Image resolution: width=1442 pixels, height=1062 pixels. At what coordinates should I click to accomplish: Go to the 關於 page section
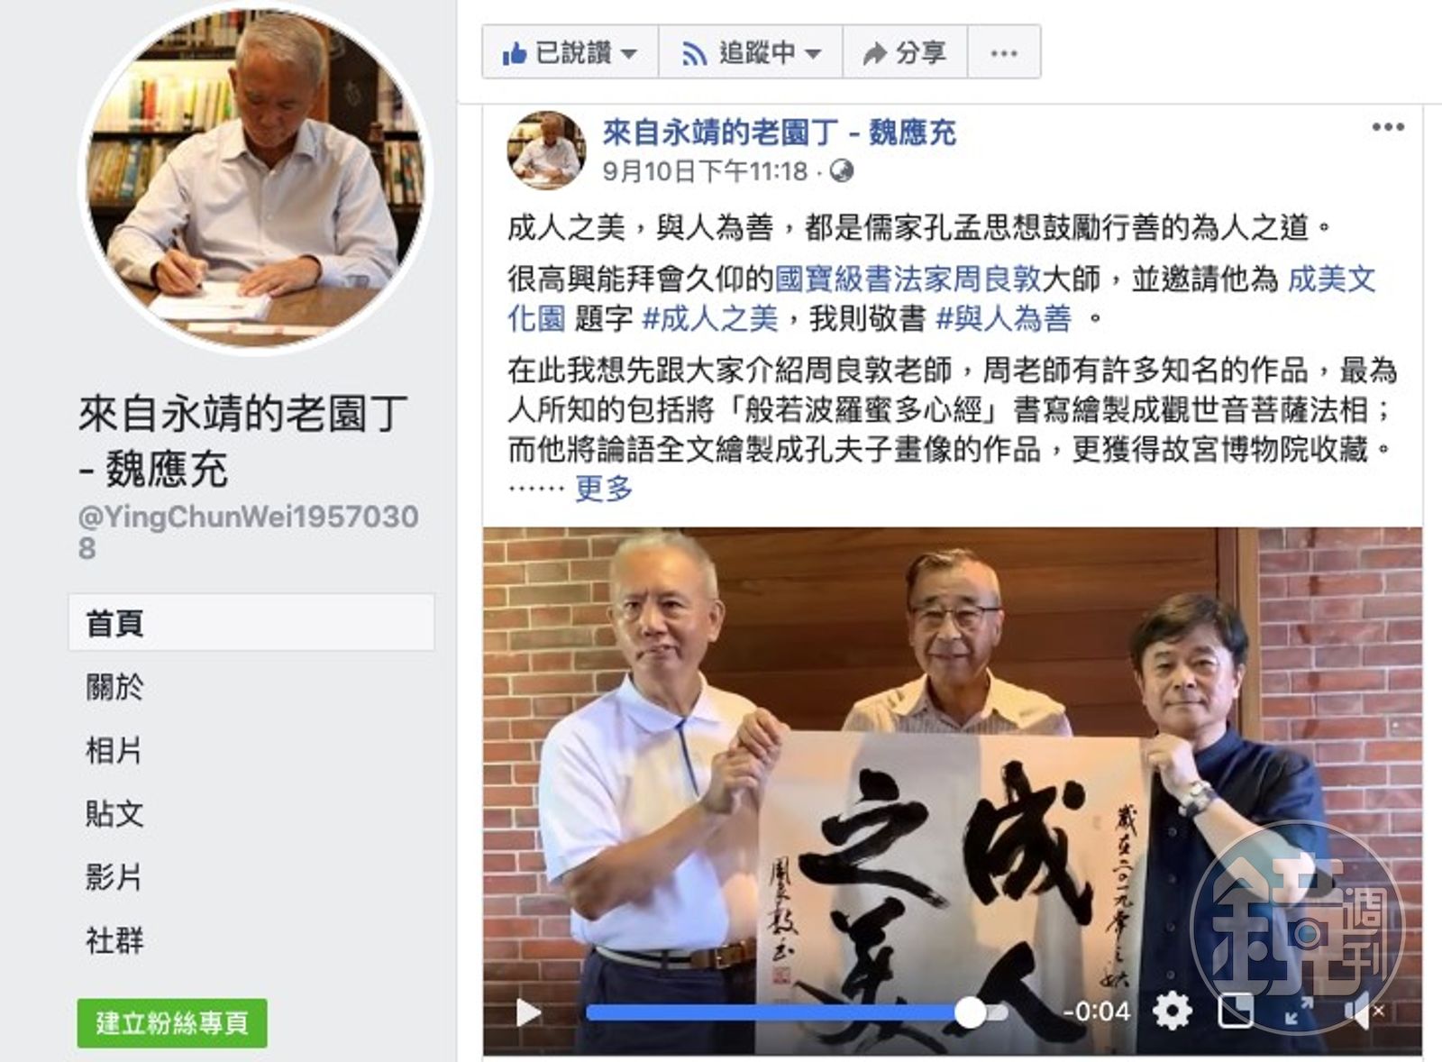click(x=114, y=687)
